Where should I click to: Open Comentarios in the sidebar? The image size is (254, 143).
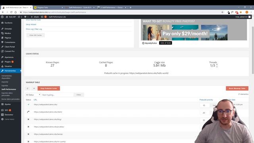pos(10,42)
